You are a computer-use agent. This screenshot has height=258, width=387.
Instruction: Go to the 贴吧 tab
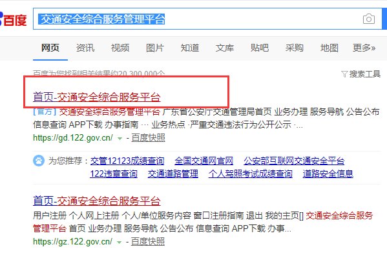click(x=260, y=48)
